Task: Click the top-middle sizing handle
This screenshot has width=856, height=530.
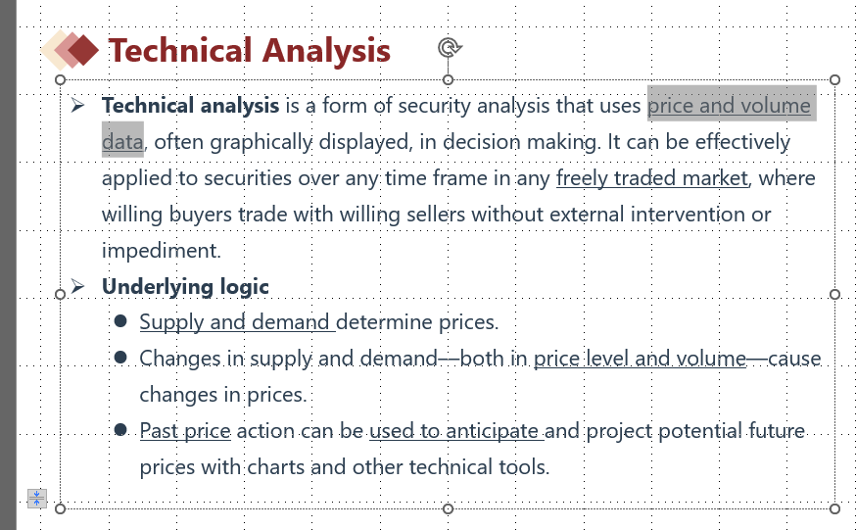Action: 449,79
